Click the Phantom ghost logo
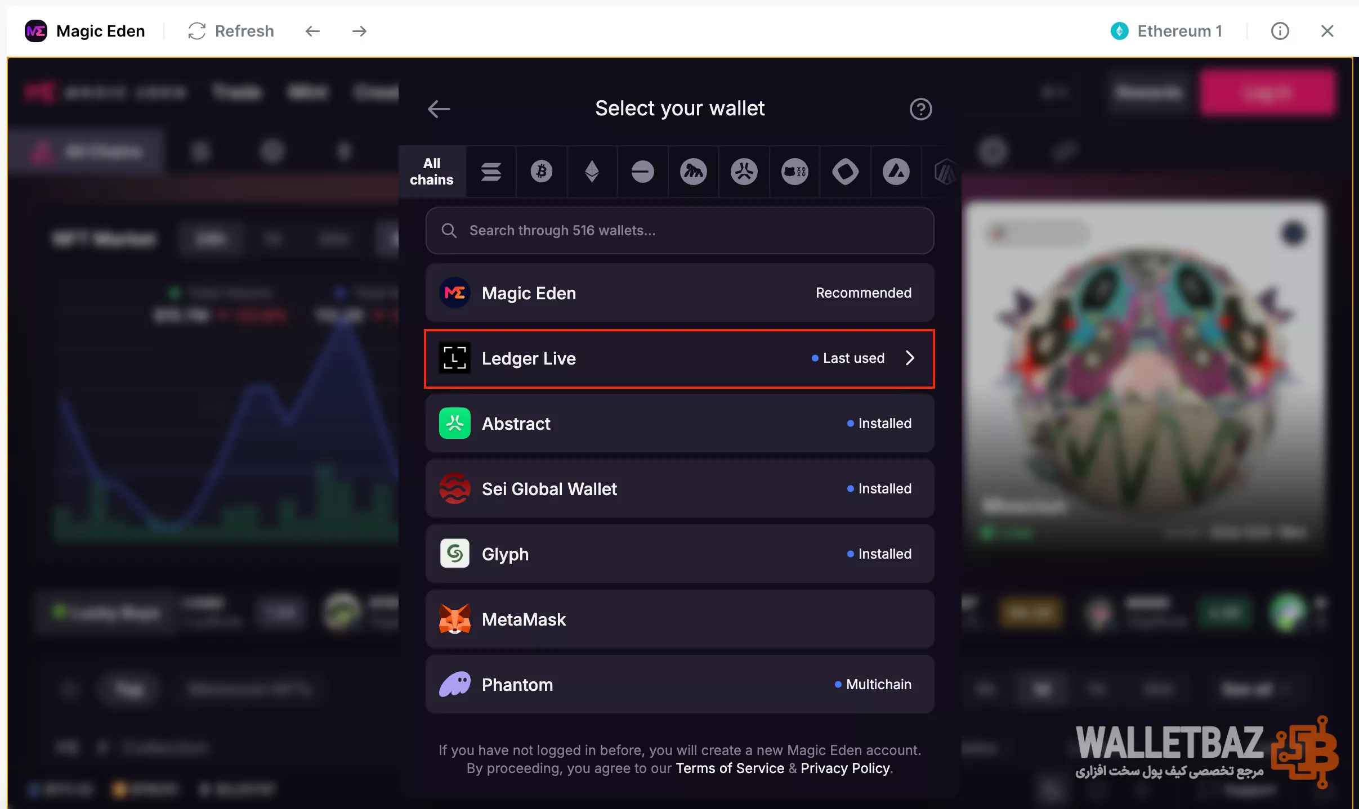The width and height of the screenshot is (1359, 809). (455, 685)
